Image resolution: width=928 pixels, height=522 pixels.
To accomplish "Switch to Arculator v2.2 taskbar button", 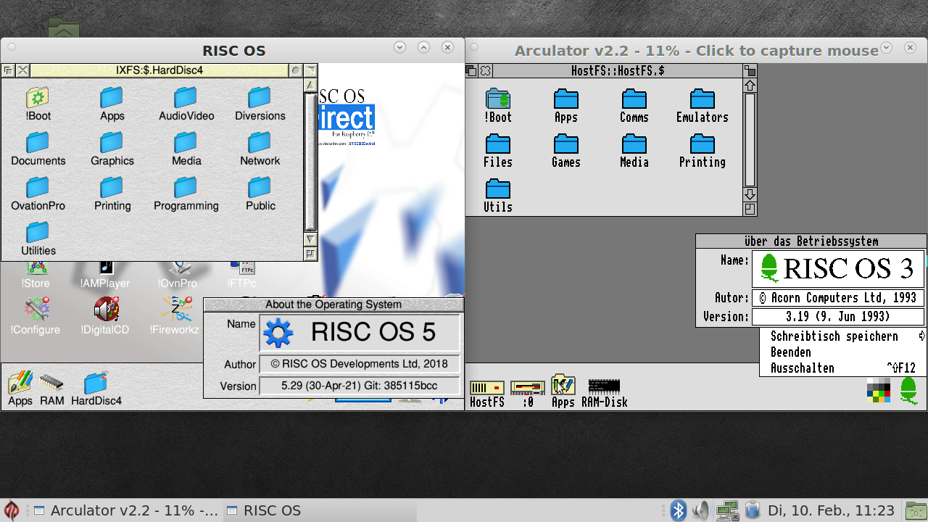I will click(125, 510).
